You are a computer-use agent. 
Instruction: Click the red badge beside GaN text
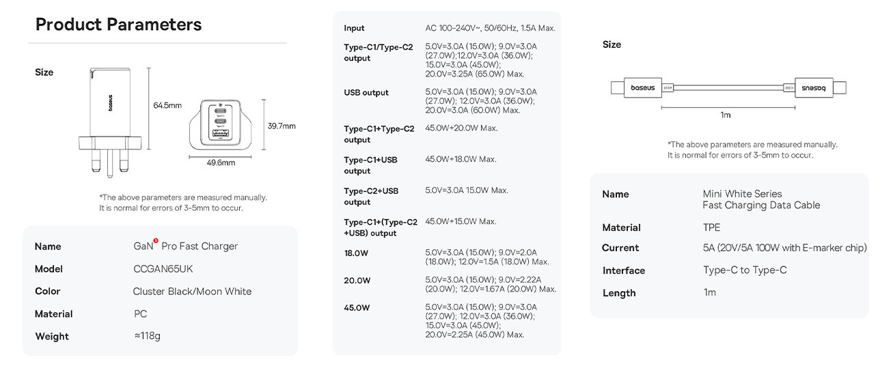pos(156,240)
